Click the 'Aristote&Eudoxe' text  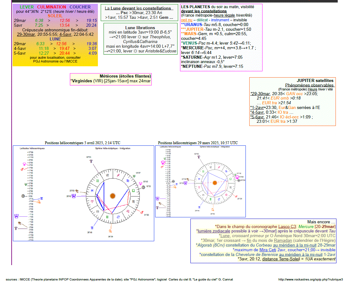coord(161,51)
